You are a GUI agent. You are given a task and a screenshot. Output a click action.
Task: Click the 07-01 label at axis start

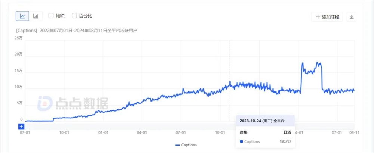[x=25, y=132]
